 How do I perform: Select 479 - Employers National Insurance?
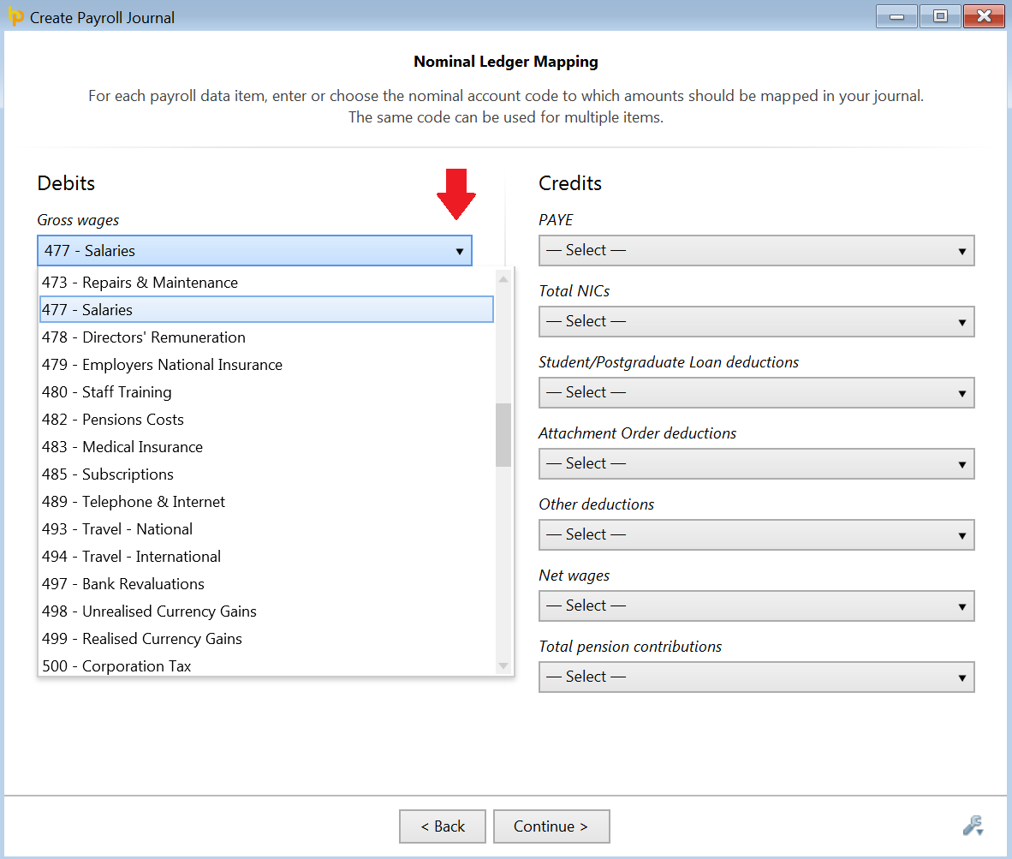(x=266, y=365)
